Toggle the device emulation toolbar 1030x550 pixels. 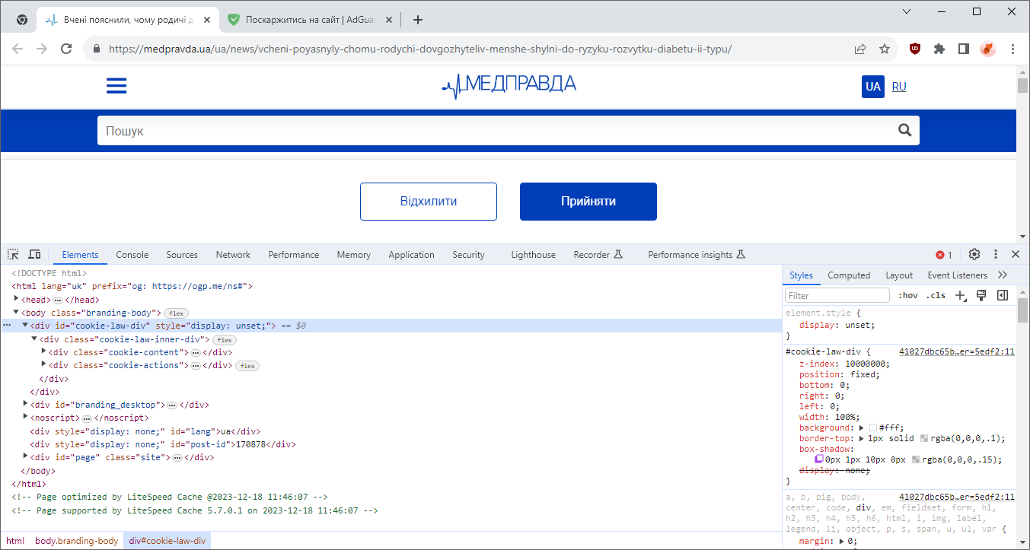34,254
